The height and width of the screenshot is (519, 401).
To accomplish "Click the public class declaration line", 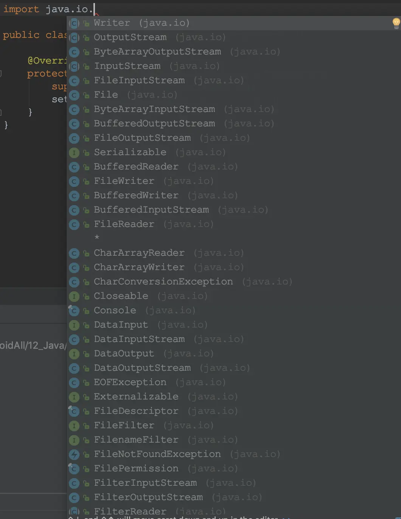I will pos(35,35).
